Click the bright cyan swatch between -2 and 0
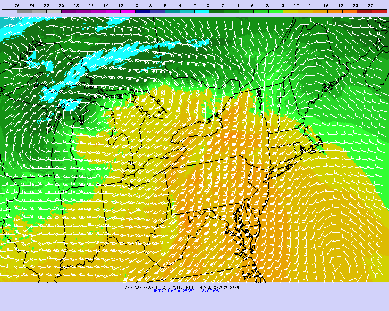389x311 pixels. point(202,11)
